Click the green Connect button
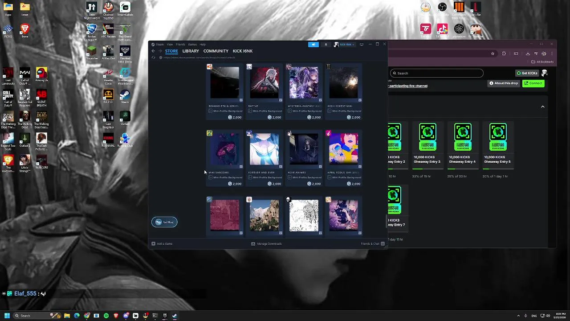The image size is (570, 321). pos(533,83)
